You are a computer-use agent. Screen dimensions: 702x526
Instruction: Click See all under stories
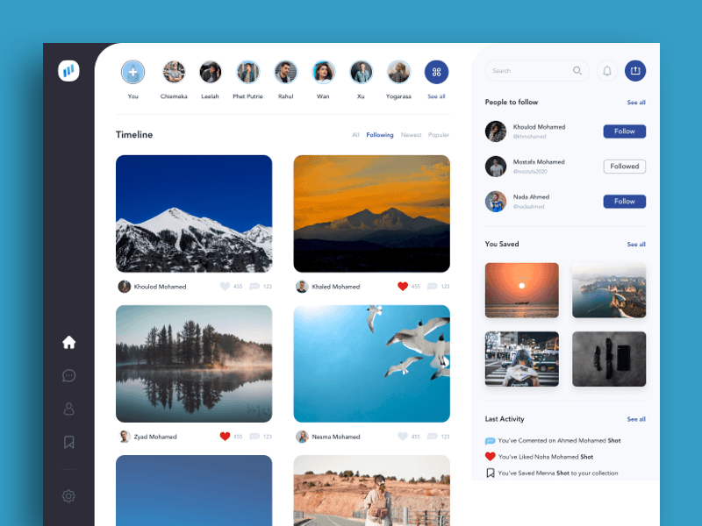pyautogui.click(x=436, y=96)
